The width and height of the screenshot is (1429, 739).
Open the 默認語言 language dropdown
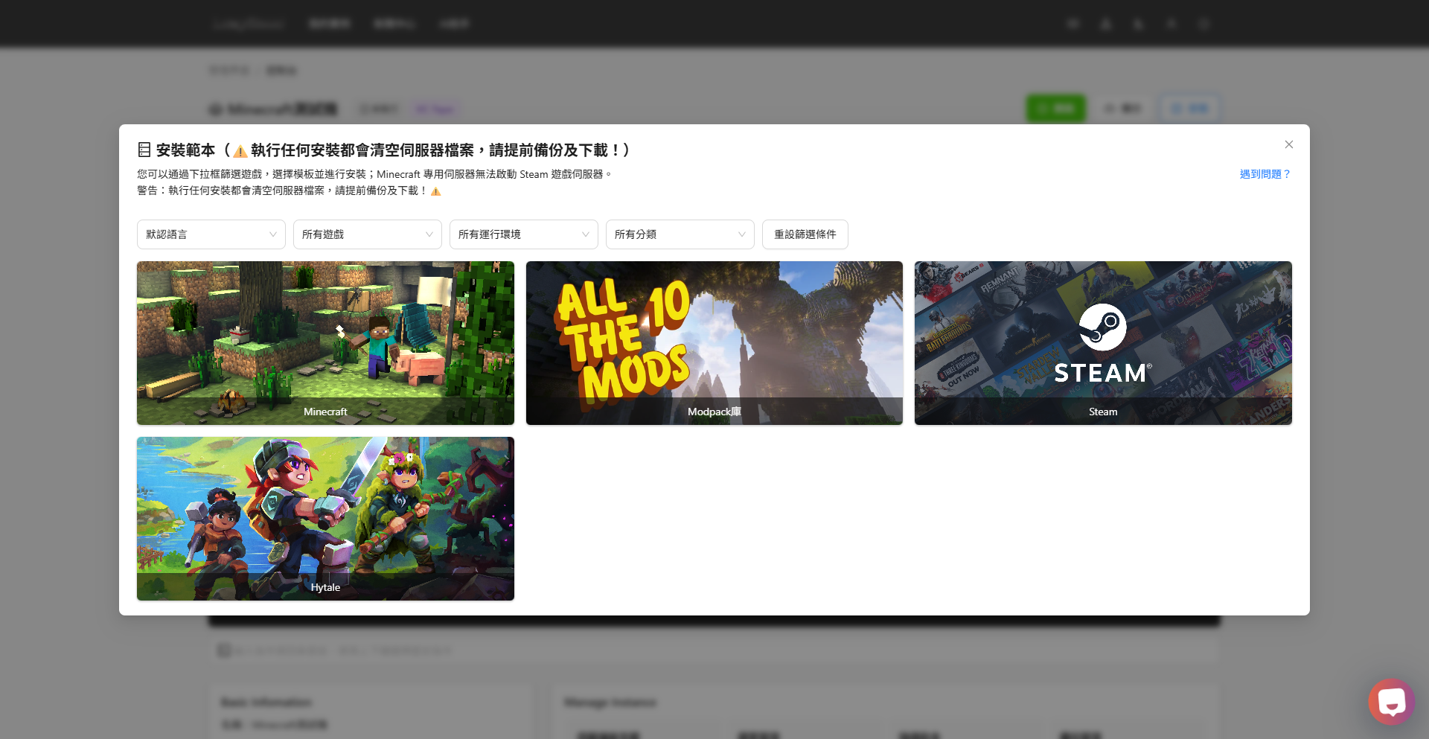point(211,234)
